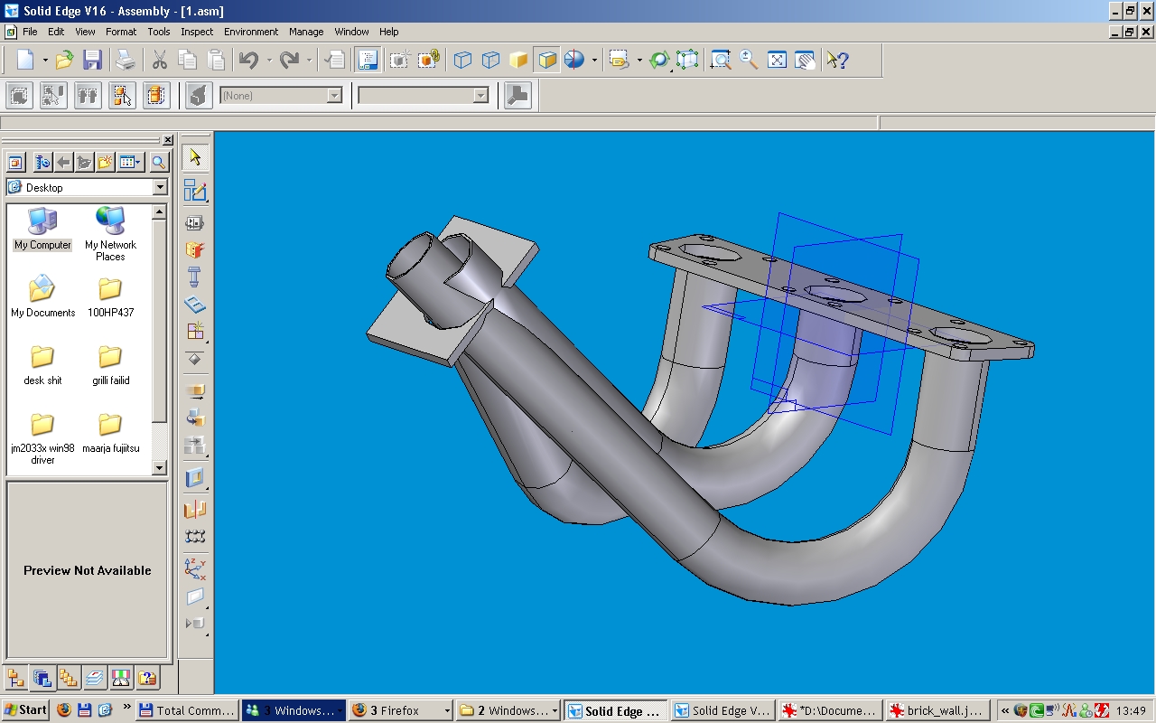The image size is (1156, 723).
Task: Open the file from the yellow folder icon
Action: [64, 61]
